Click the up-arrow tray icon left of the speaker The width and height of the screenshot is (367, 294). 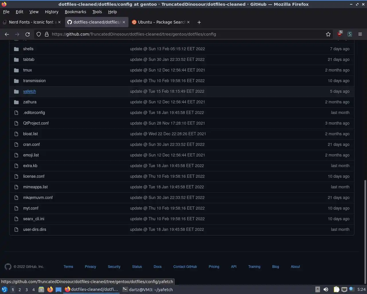(x=318, y=289)
